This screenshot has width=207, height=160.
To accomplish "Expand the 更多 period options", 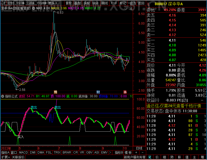I will click(x=53, y=3).
